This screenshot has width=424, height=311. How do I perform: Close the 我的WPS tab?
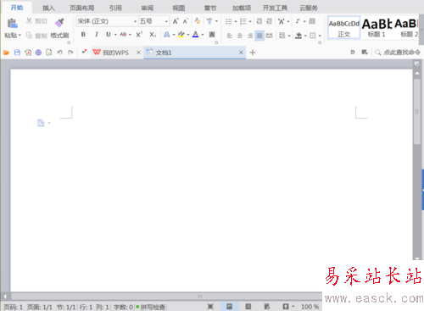coord(138,53)
